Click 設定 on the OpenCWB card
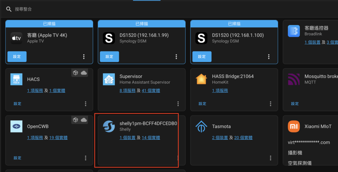338x172 pixels. [x=17, y=158]
